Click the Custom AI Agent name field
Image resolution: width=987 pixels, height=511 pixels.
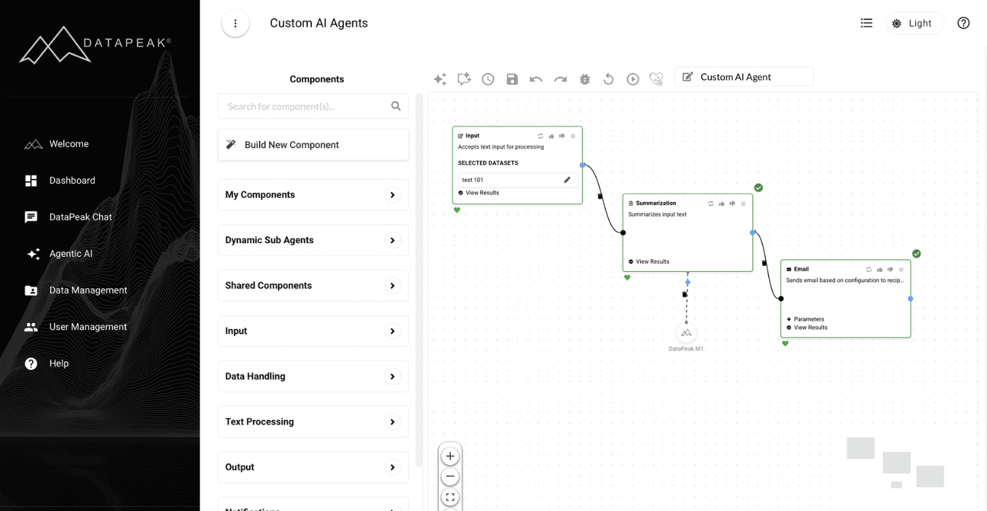[x=744, y=77]
